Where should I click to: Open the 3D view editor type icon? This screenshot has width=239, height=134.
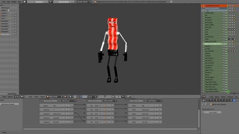point(22,97)
